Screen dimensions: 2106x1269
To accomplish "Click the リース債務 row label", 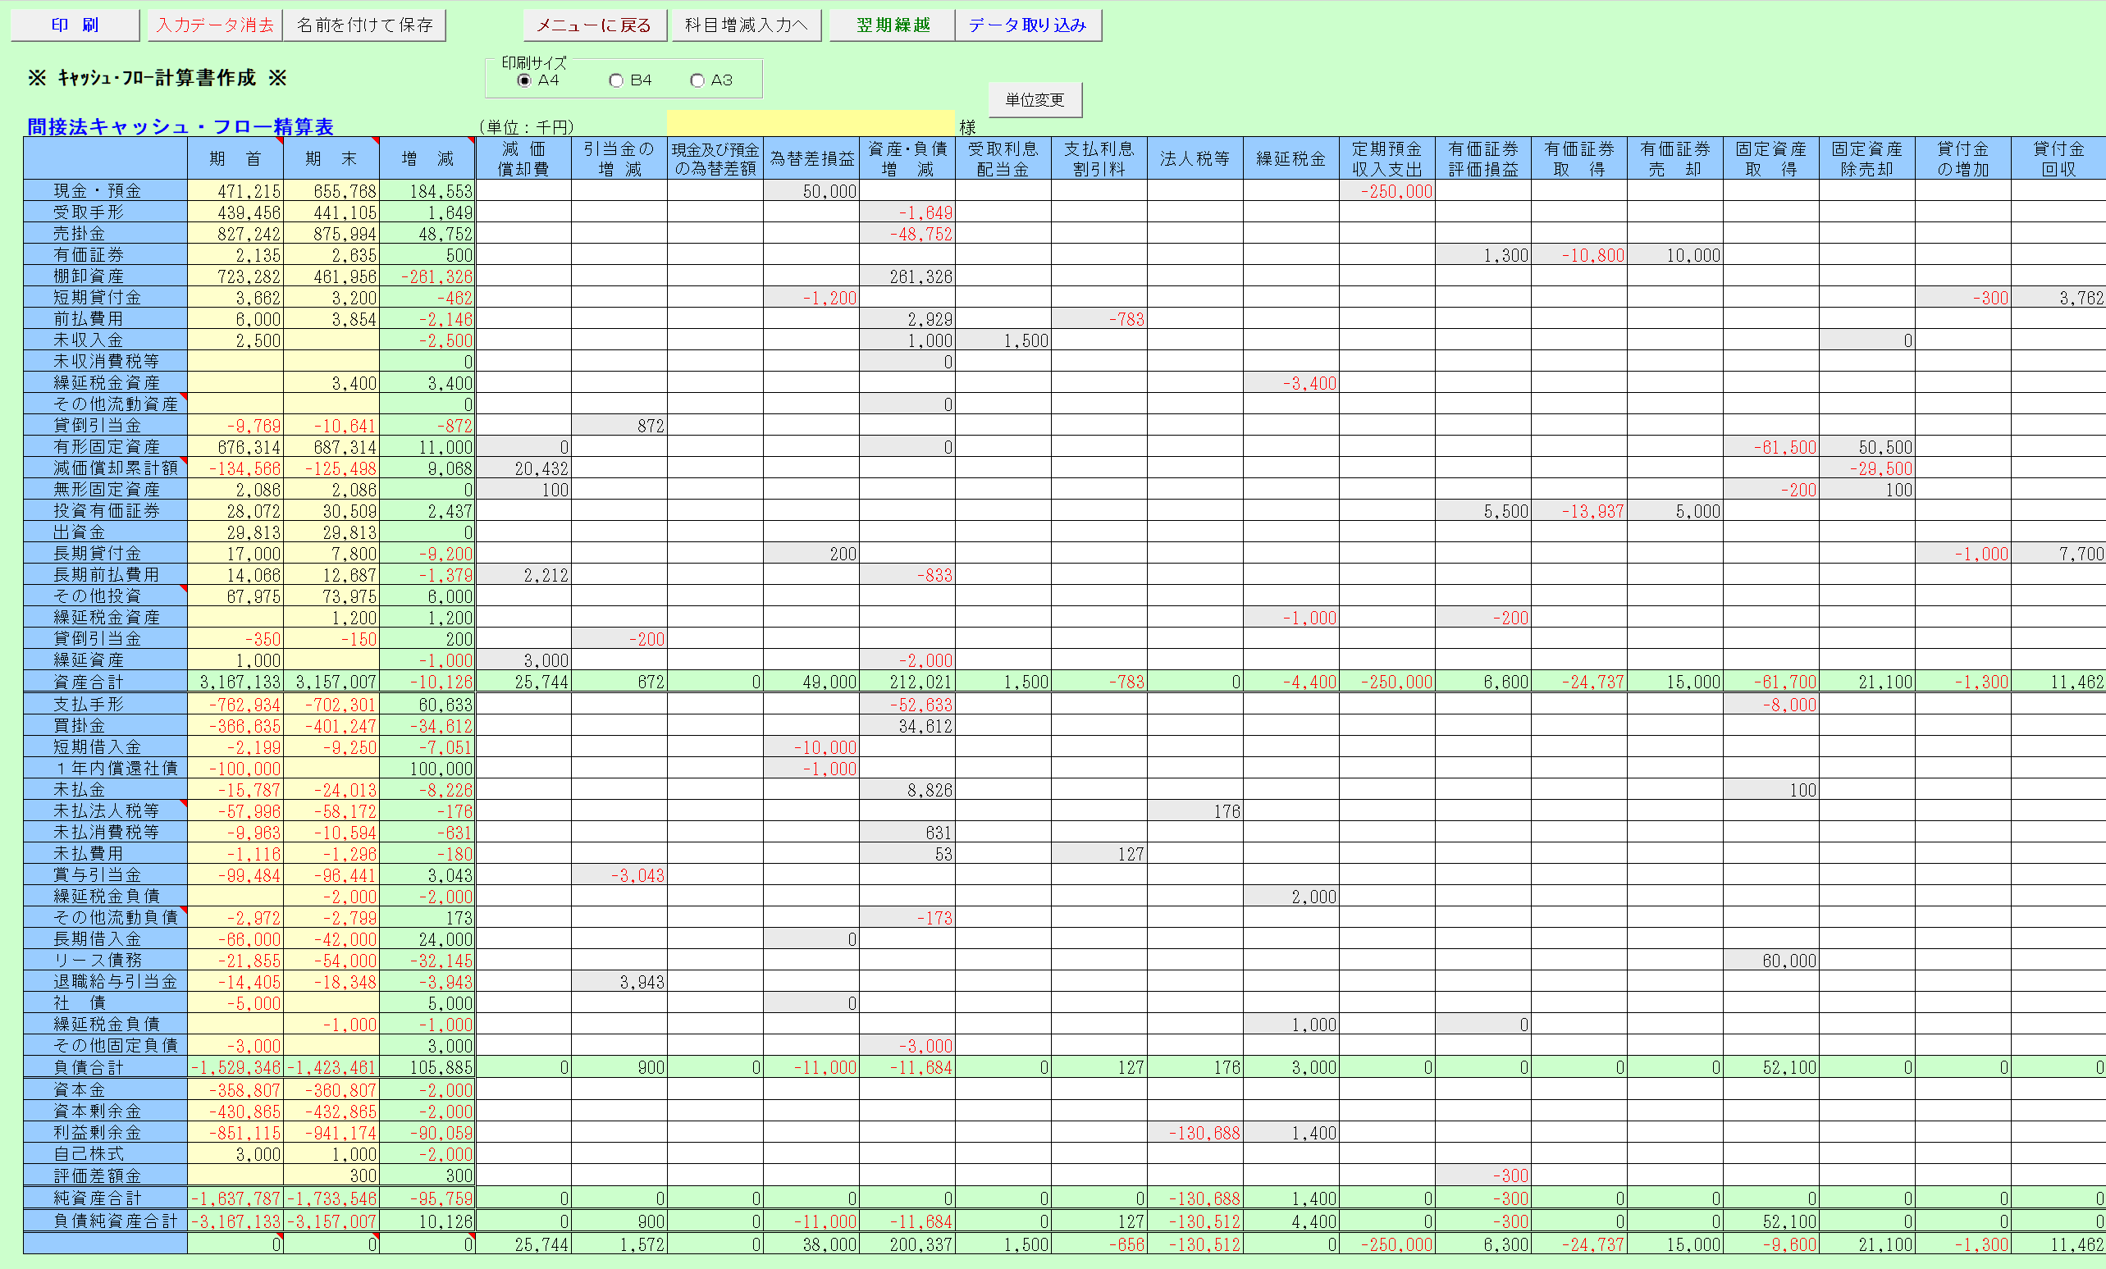I will 105,961.
